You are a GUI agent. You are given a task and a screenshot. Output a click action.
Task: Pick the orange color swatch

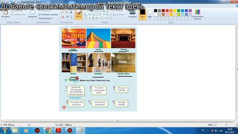[x=171, y=11]
